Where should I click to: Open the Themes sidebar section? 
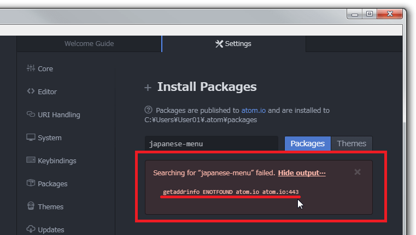pos(50,207)
